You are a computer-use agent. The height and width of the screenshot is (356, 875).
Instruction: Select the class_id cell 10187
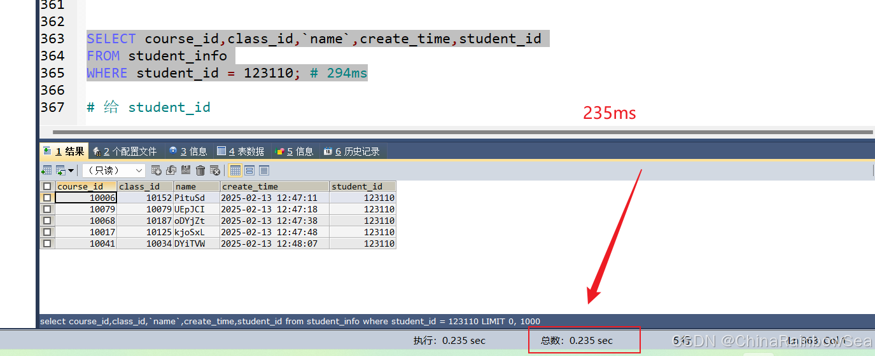point(145,221)
